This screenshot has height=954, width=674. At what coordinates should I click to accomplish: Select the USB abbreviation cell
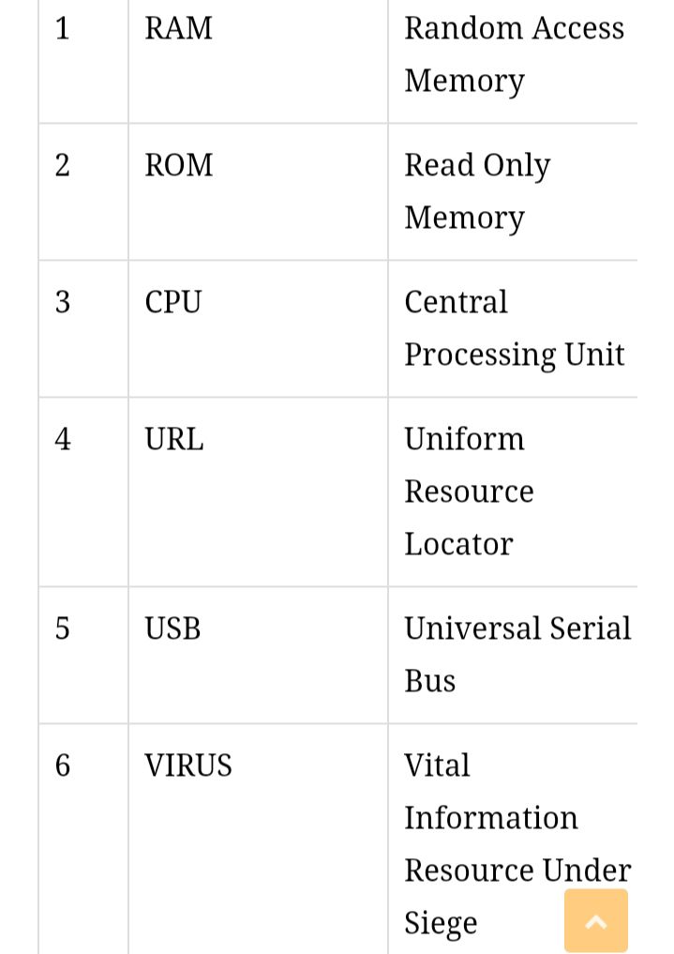(172, 628)
